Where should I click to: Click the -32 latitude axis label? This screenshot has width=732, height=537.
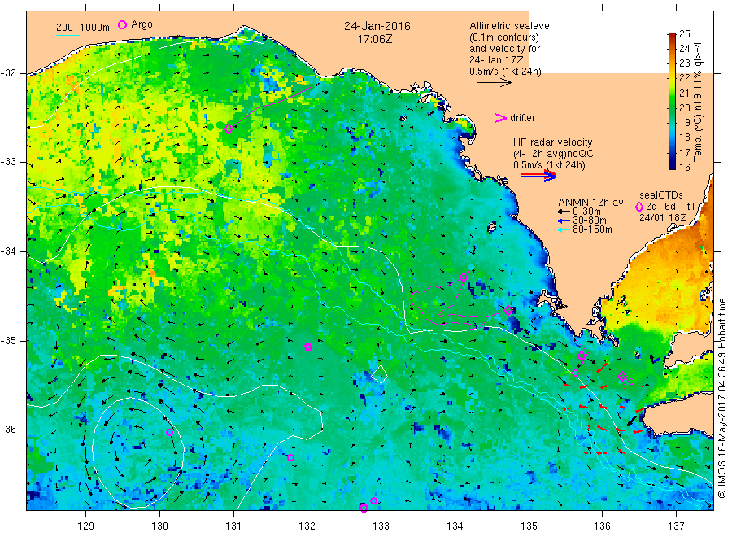pos(9,73)
